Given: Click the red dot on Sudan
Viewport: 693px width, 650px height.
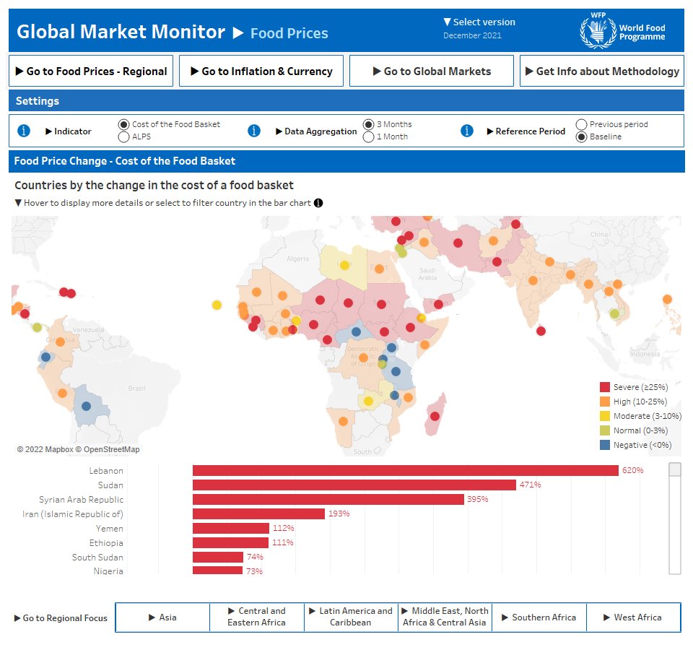Looking at the screenshot, I should pyautogui.click(x=381, y=304).
